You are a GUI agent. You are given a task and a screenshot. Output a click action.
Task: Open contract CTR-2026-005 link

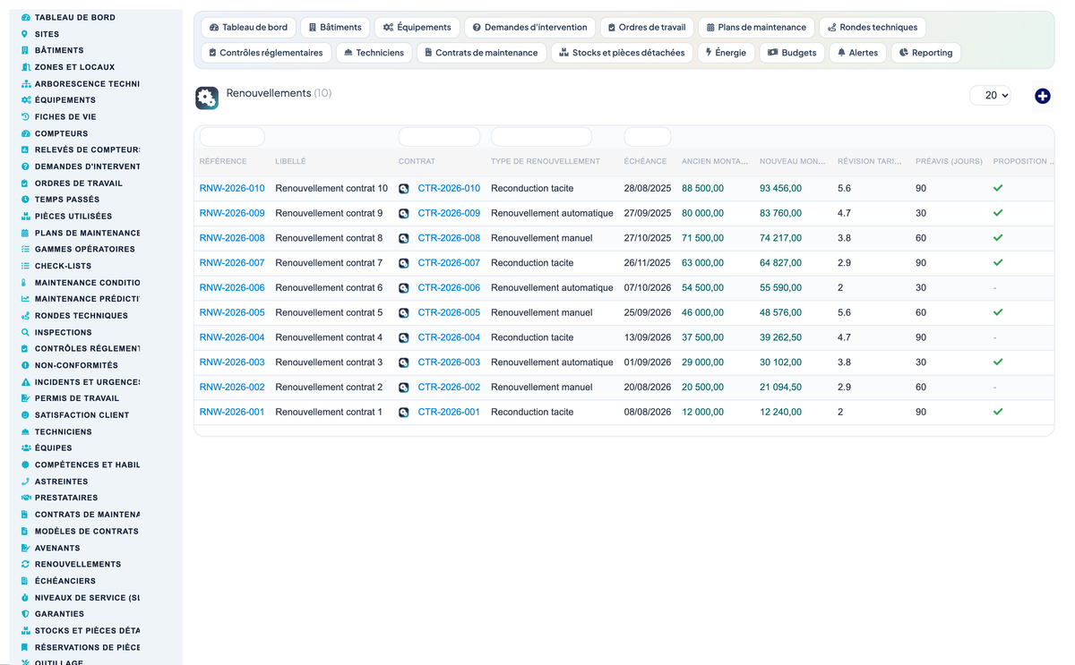click(x=449, y=313)
